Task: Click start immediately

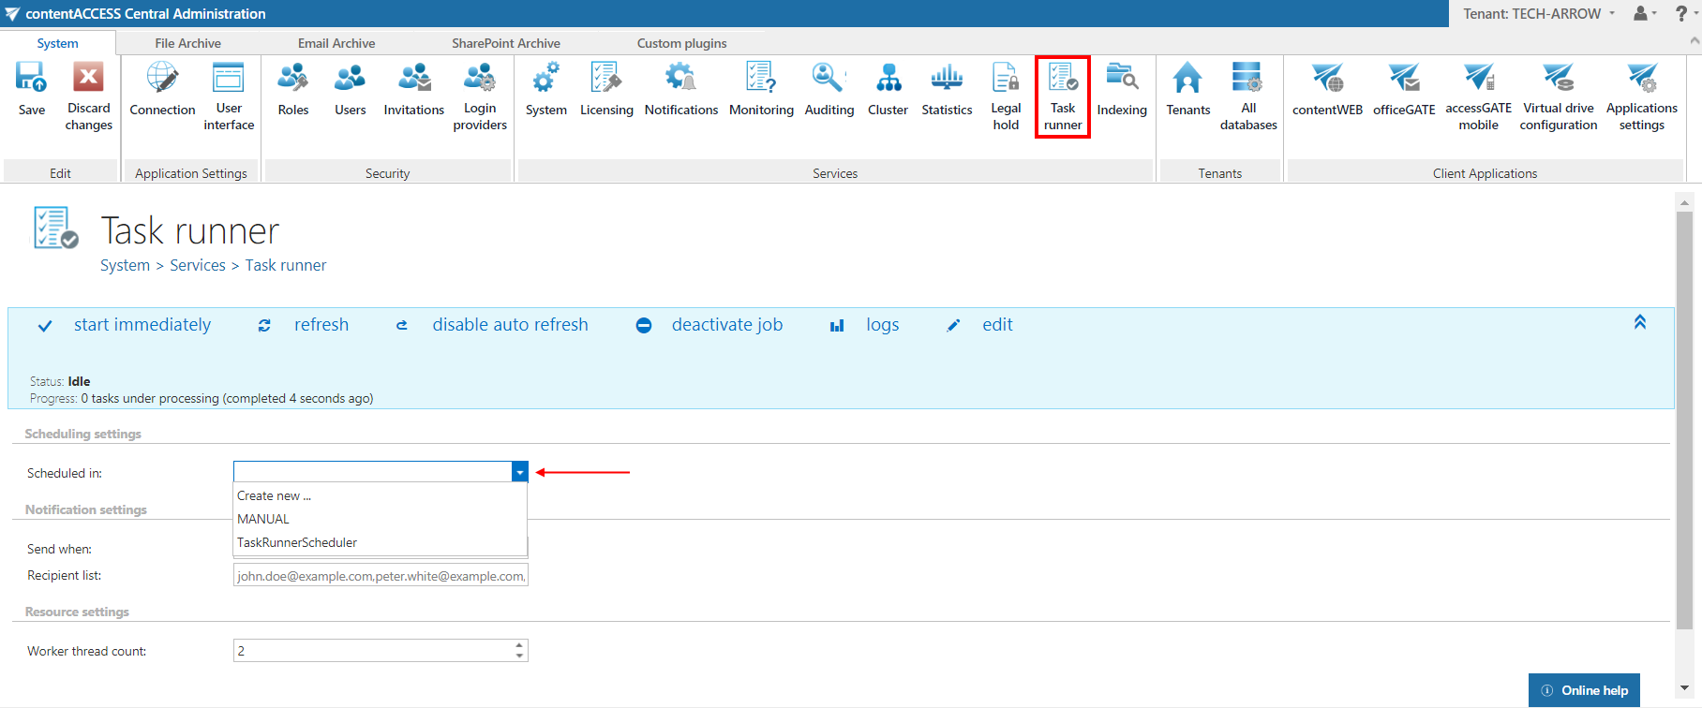Action: pos(142,325)
